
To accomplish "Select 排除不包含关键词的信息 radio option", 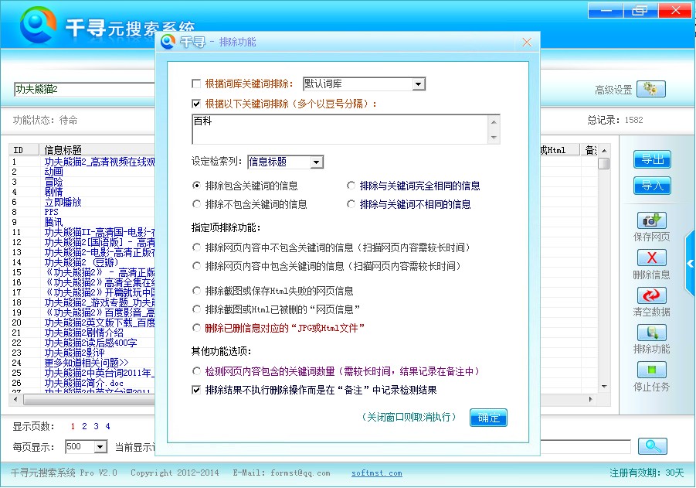I will pos(196,204).
